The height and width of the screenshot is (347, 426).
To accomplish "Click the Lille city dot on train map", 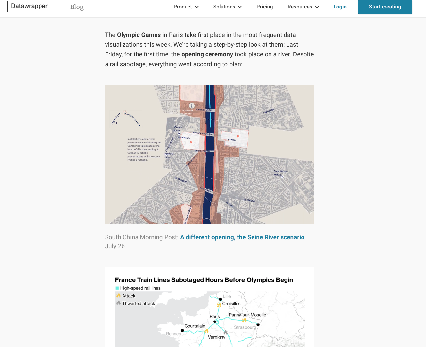I will tap(221, 299).
